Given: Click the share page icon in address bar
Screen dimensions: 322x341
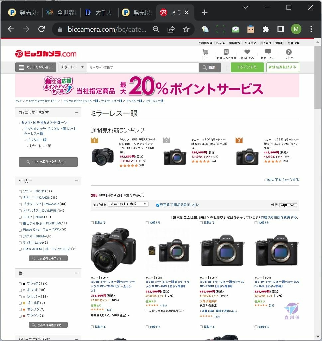Looking at the screenshot, I should tap(171, 29).
